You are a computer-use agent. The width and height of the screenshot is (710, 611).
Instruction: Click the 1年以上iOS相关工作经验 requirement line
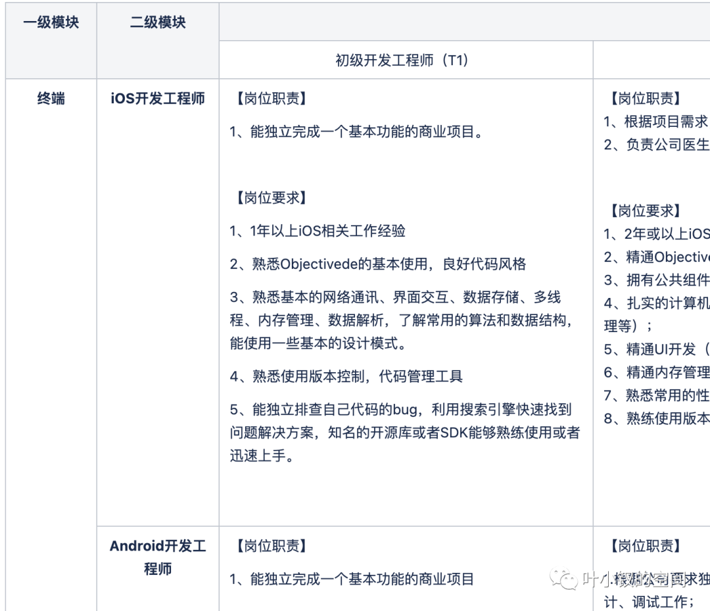click(318, 231)
